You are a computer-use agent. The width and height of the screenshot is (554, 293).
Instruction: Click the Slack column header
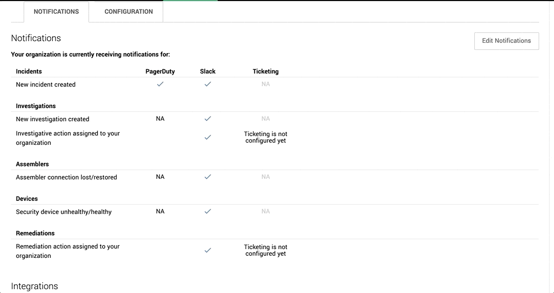point(208,71)
